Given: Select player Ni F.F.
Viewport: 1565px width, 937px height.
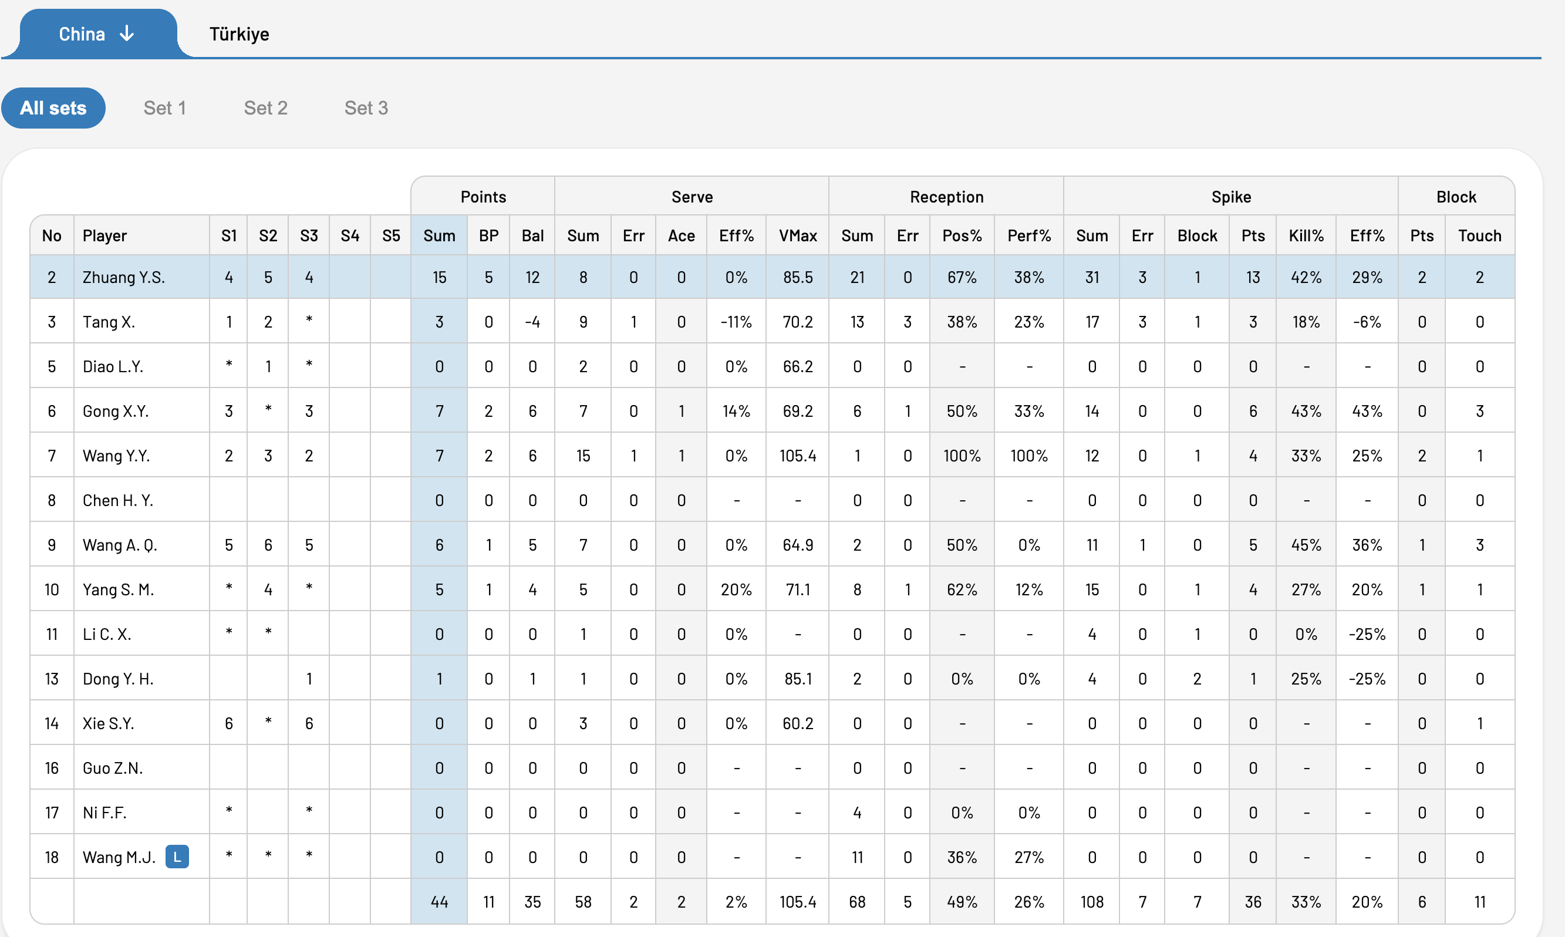Looking at the screenshot, I should click(104, 813).
